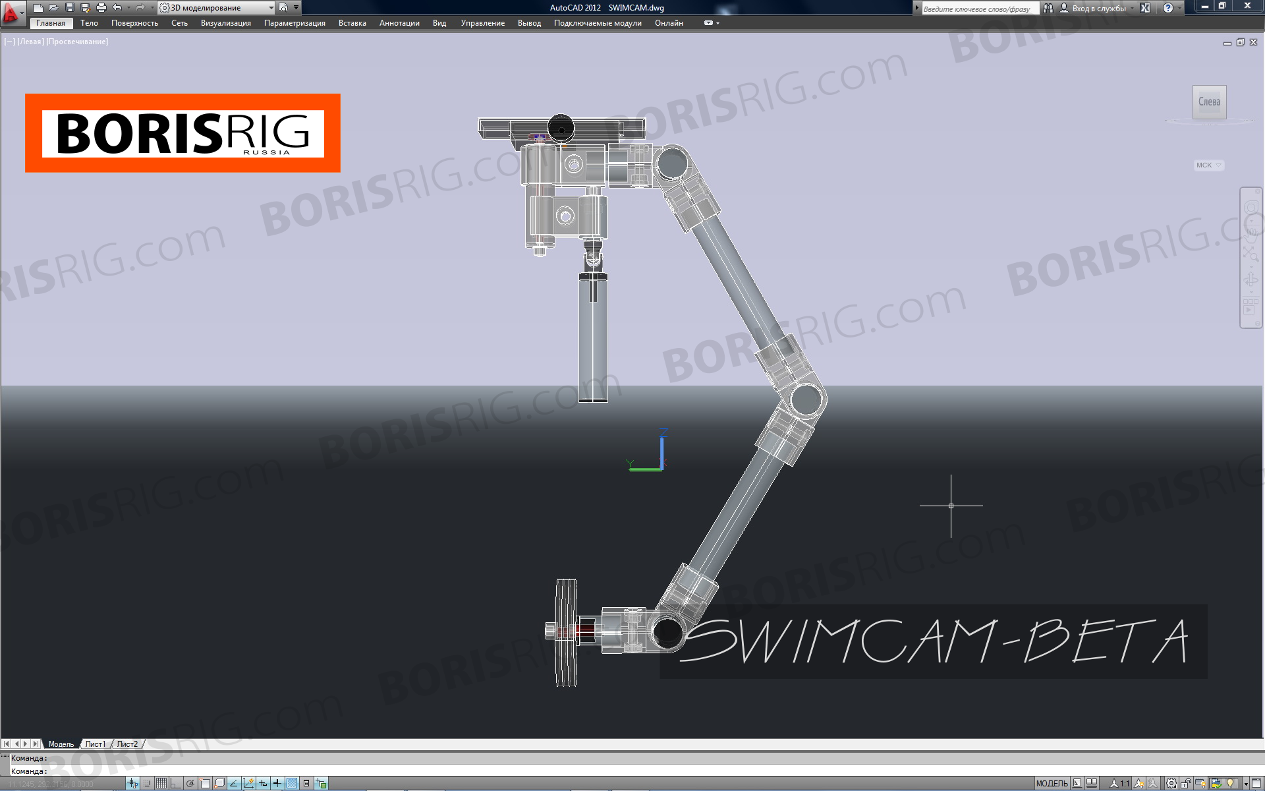Click the binoculars search icon
Screen dimensions: 1265x791
[x=1048, y=9]
